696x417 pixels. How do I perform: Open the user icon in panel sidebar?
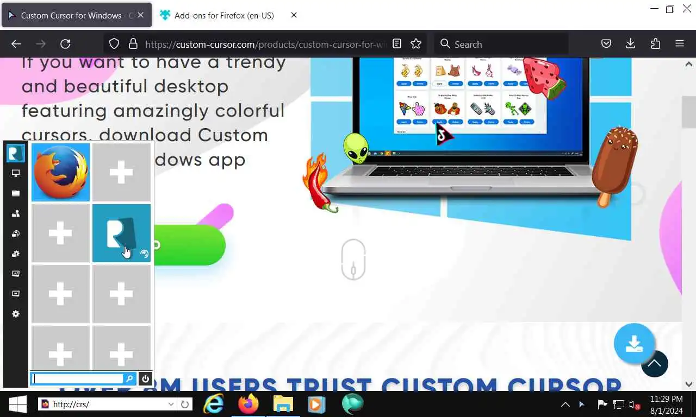coord(16,213)
